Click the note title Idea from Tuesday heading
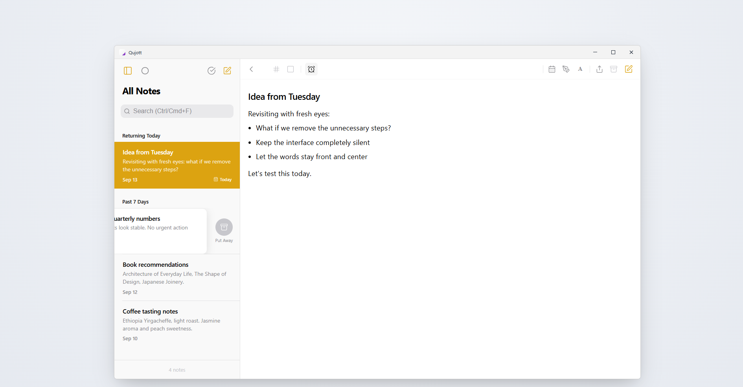This screenshot has width=743, height=387. (284, 97)
